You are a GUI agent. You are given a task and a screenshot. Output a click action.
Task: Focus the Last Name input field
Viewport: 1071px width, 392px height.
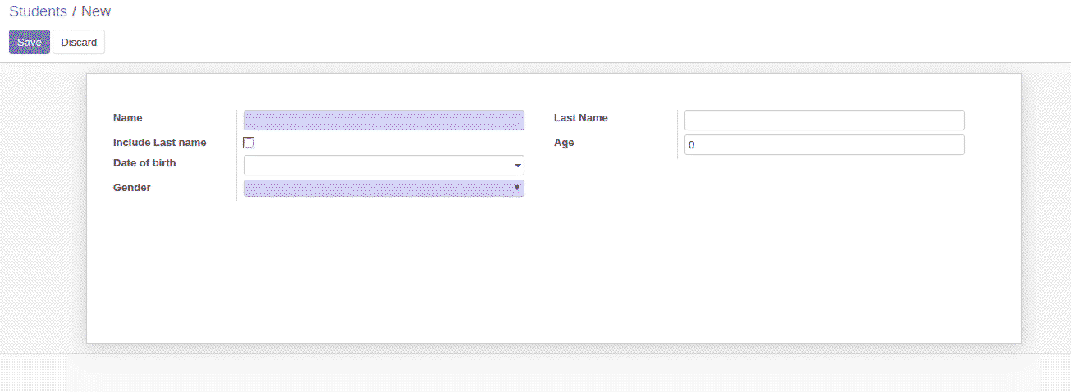point(824,120)
